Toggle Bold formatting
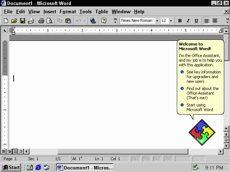Viewport: 230px width, 172px height. tap(180, 21)
